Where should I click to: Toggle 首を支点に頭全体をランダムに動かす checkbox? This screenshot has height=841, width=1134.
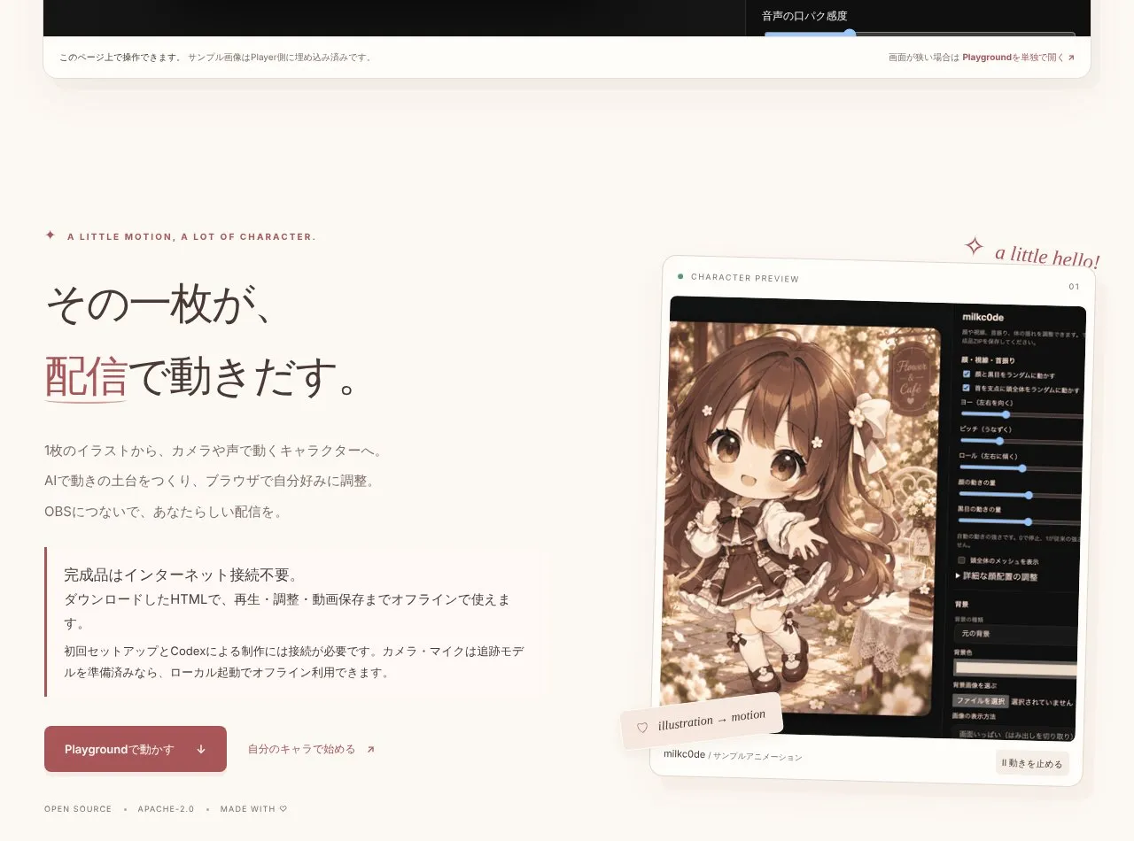[967, 388]
